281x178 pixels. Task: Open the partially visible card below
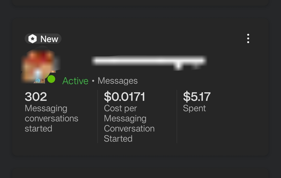point(140,174)
